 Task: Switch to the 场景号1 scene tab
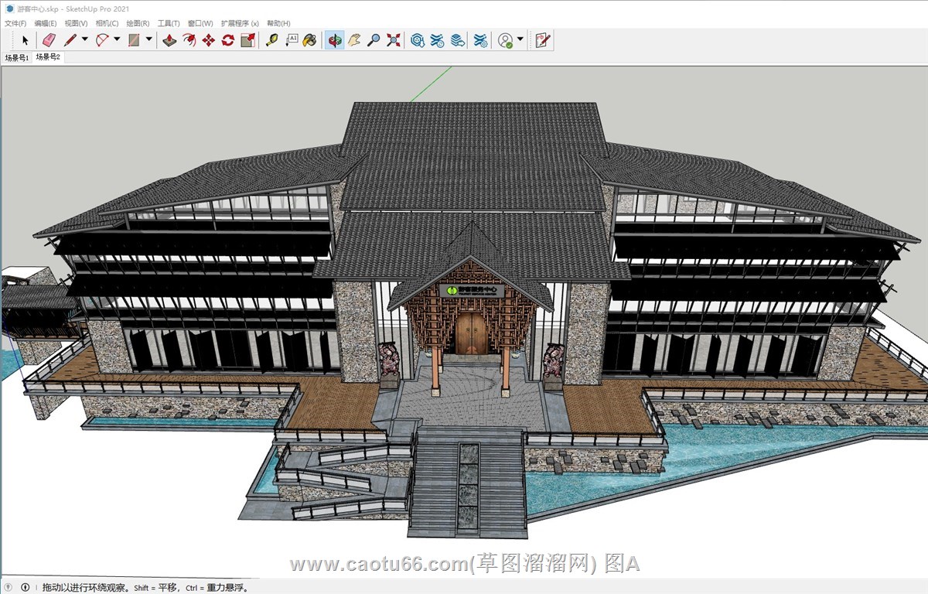pyautogui.click(x=16, y=58)
